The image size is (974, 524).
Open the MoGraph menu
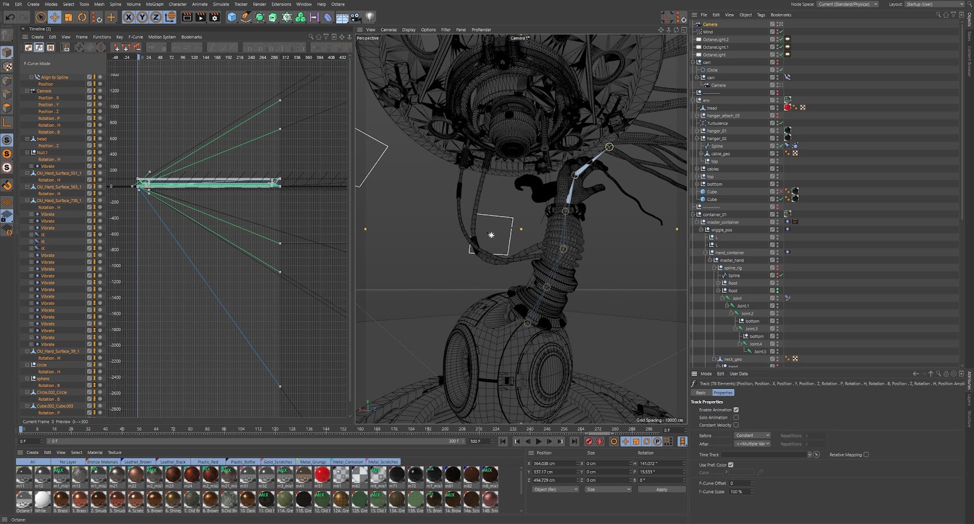pyautogui.click(x=154, y=4)
